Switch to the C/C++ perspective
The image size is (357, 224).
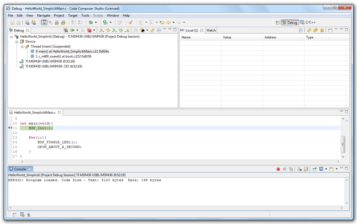pos(308,22)
